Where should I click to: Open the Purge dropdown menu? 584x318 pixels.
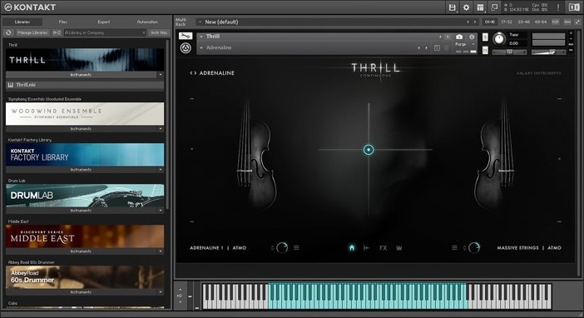click(x=465, y=44)
